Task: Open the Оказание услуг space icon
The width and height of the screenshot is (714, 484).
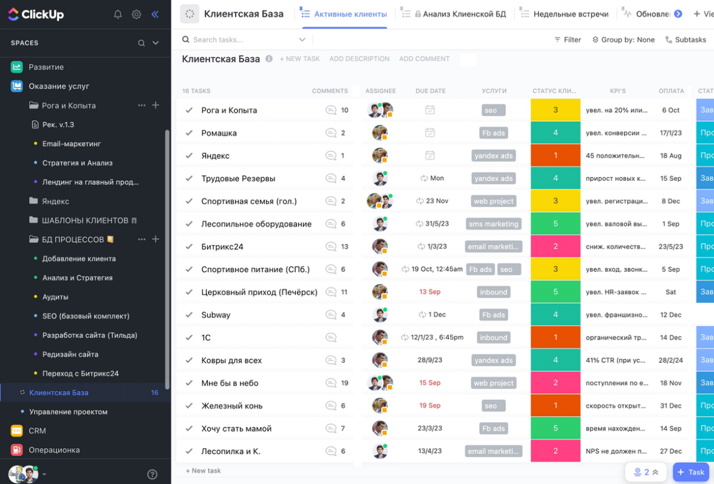Action: [17, 86]
